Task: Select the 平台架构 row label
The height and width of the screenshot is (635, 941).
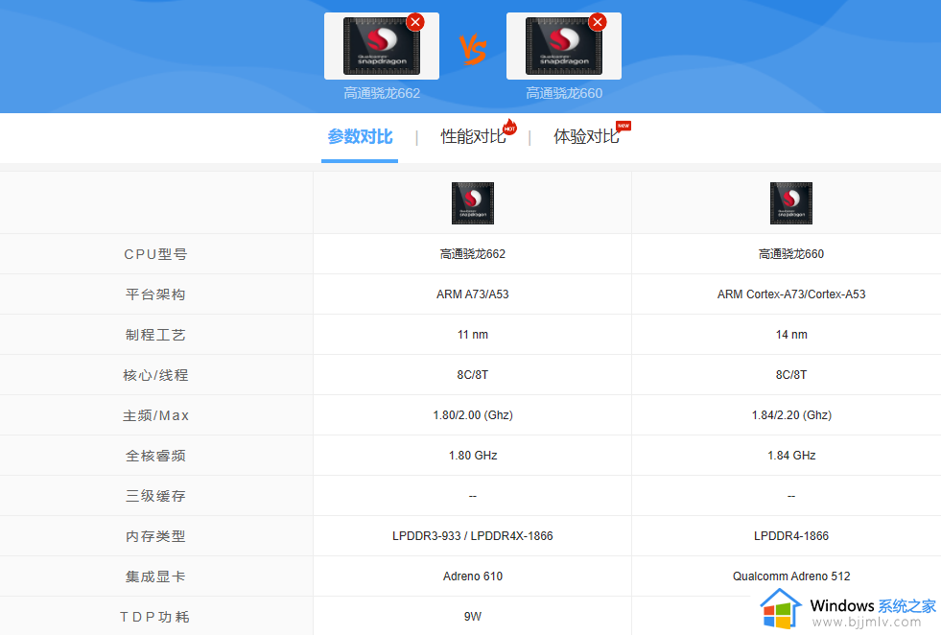Action: (156, 294)
